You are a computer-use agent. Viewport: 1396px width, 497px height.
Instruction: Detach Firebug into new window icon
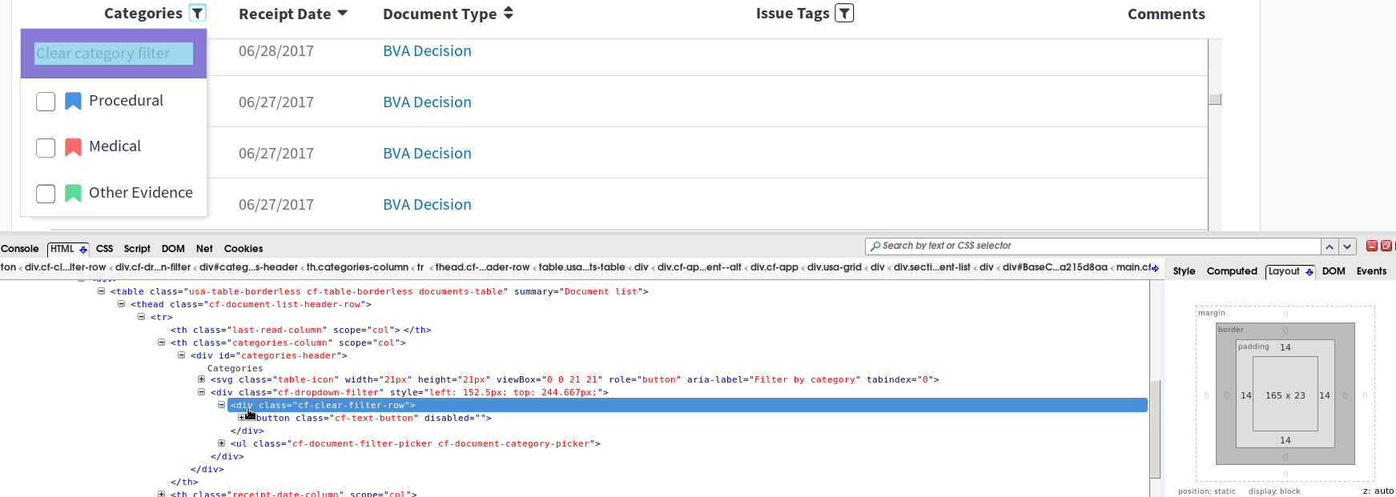1386,246
